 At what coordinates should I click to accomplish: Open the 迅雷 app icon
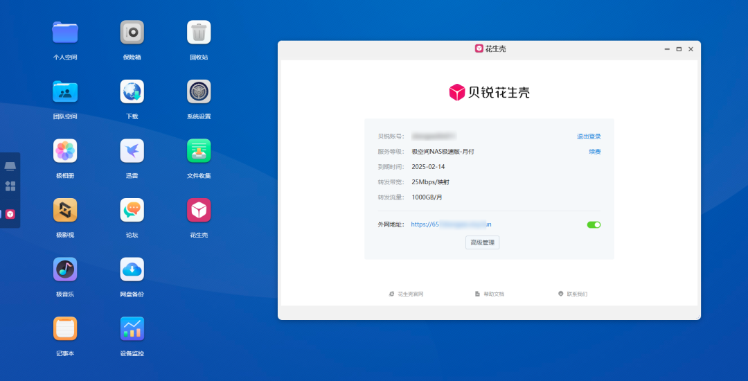click(132, 150)
